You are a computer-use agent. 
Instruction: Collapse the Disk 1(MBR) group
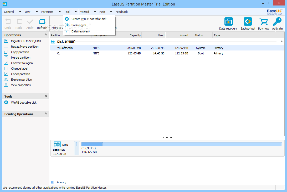click(282, 42)
